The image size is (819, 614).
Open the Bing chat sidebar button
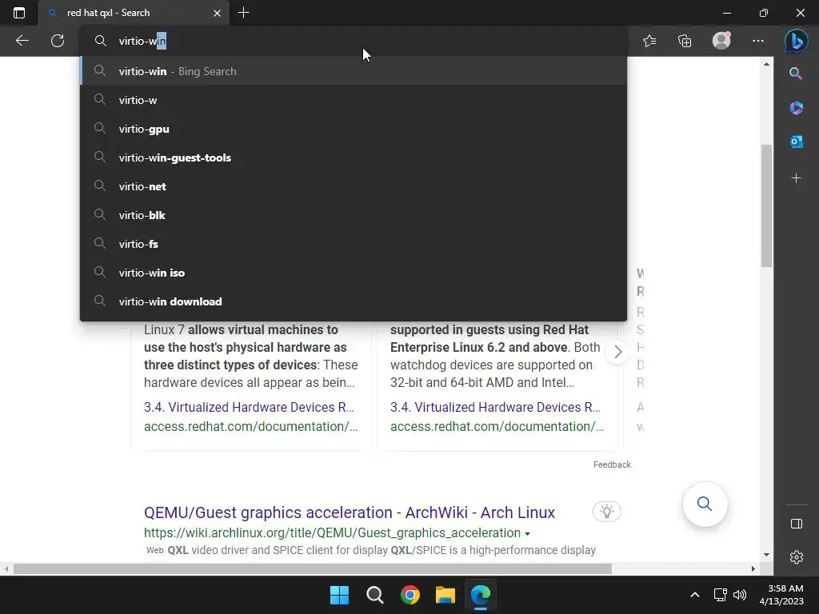[x=796, y=41]
